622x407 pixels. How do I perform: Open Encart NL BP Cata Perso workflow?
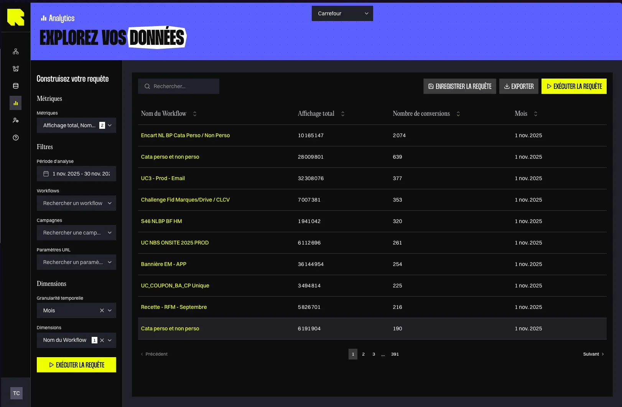click(185, 135)
